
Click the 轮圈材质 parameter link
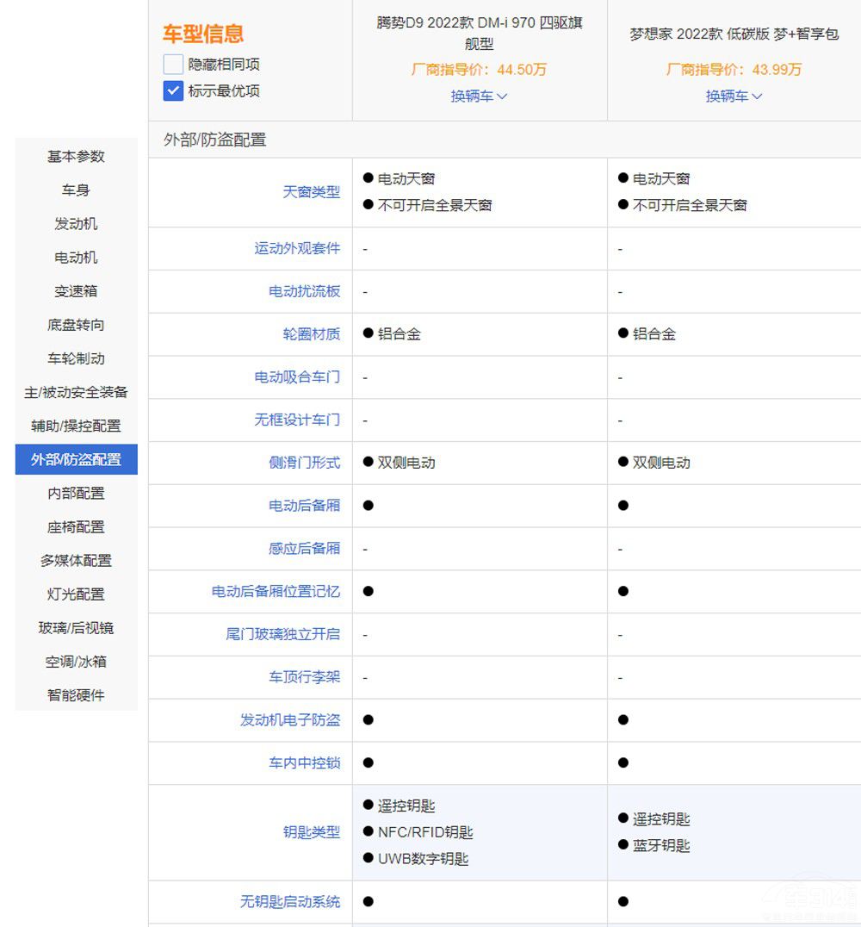[311, 334]
